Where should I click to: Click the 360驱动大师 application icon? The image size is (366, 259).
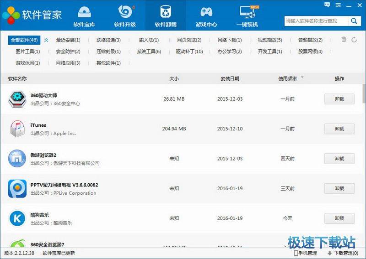(x=17, y=99)
